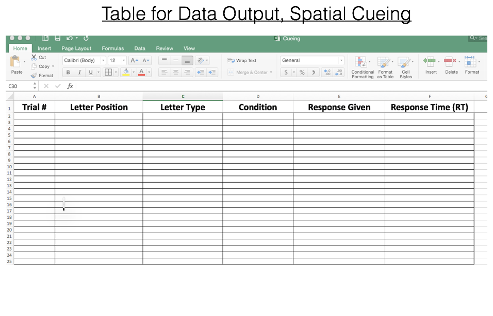The width and height of the screenshot is (493, 316).
Task: Apply percent style format
Action: (302, 73)
